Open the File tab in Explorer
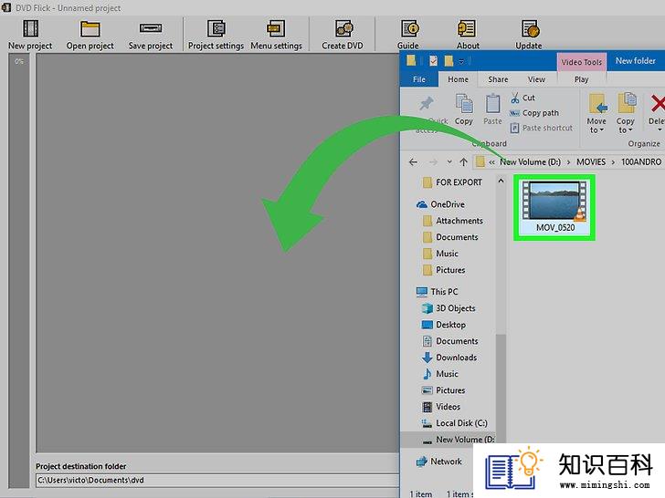 419,79
